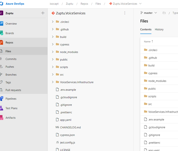Open build folder in the contents list
Viewport: 178px width, 151px height.
(151, 66)
